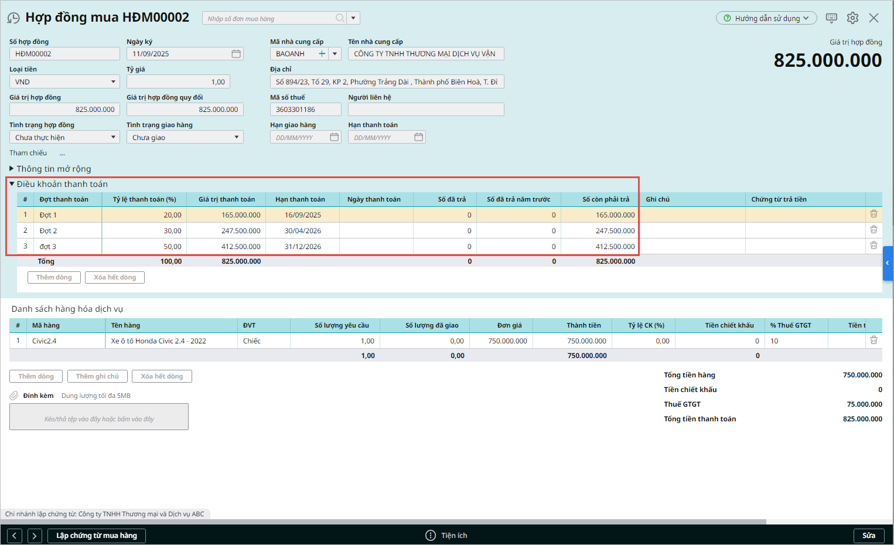Image resolution: width=894 pixels, height=545 pixels.
Task: Open the Tình trạng hợp đồng dropdown
Action: 113,137
